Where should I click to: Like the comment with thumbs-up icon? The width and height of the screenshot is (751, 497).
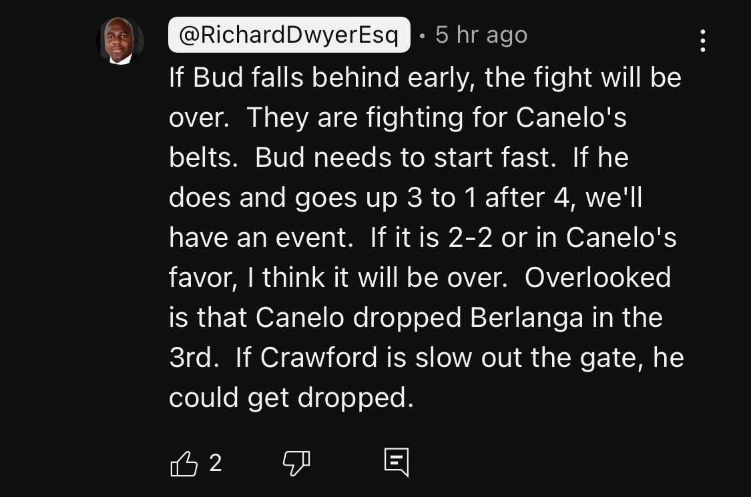(x=184, y=463)
